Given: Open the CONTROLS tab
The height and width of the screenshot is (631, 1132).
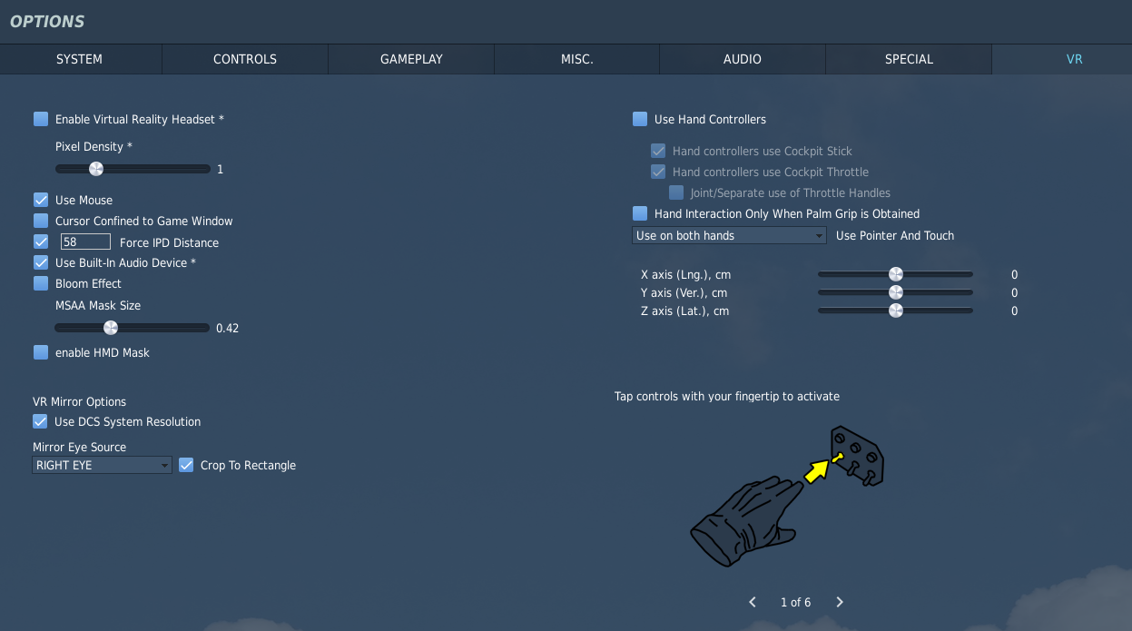Looking at the screenshot, I should click(x=245, y=59).
